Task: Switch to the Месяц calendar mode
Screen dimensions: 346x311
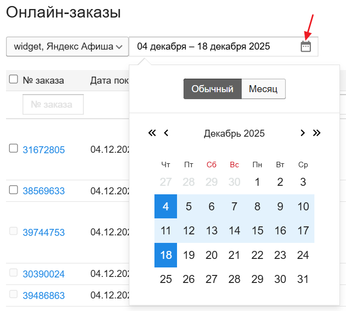Action: [x=263, y=89]
